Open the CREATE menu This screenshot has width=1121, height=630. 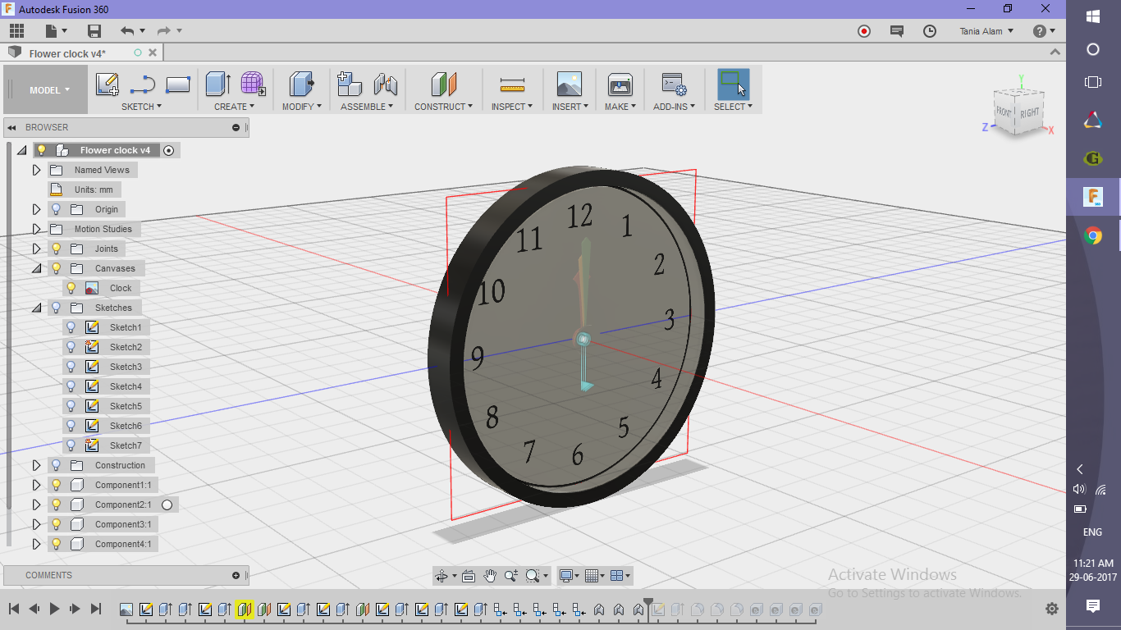234,107
